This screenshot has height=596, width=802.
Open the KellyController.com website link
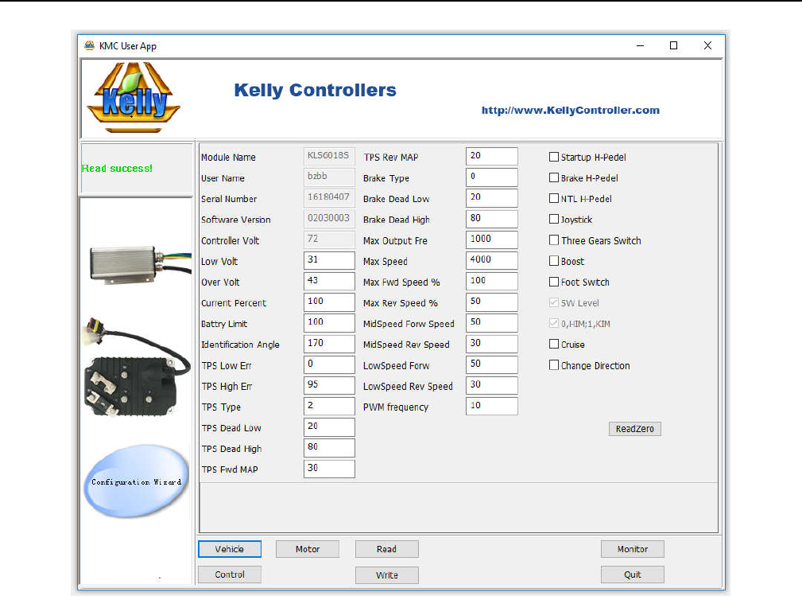(570, 110)
